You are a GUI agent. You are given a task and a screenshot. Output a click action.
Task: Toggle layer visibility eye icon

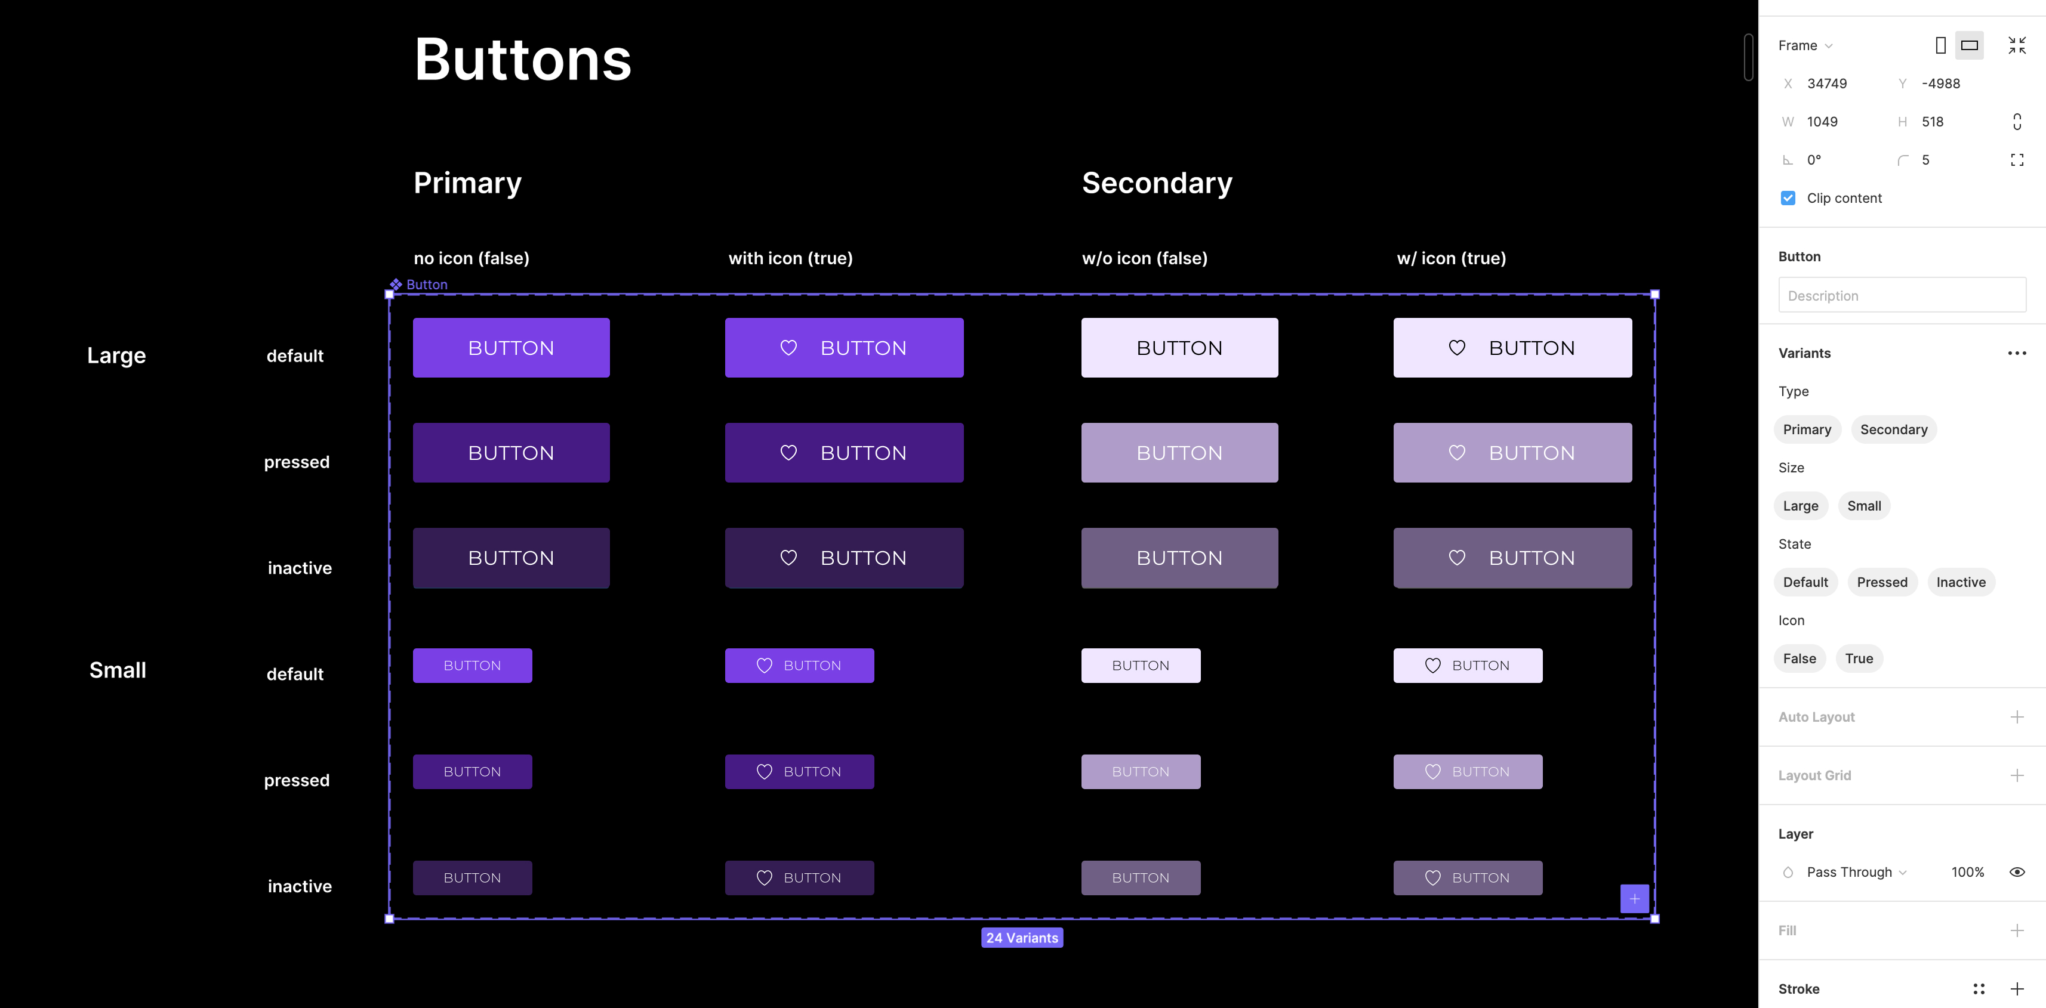click(x=2017, y=871)
